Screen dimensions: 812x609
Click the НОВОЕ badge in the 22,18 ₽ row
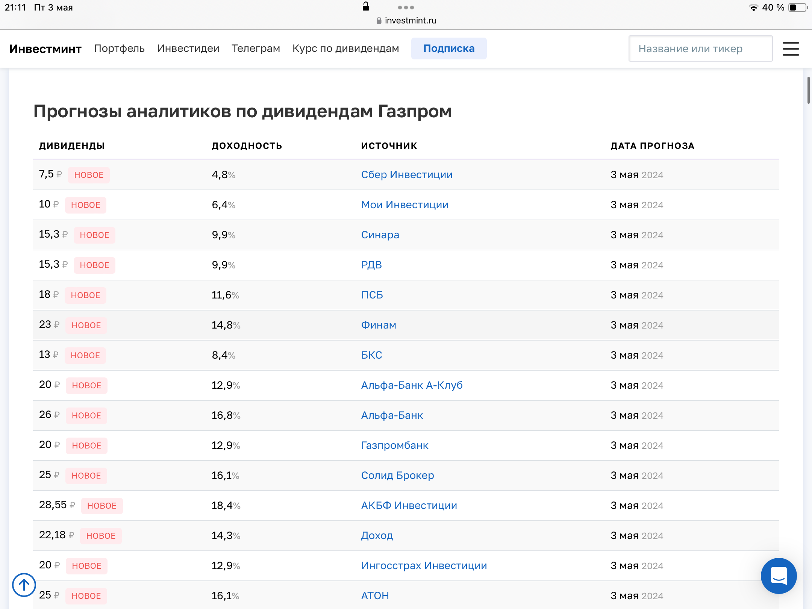(101, 536)
